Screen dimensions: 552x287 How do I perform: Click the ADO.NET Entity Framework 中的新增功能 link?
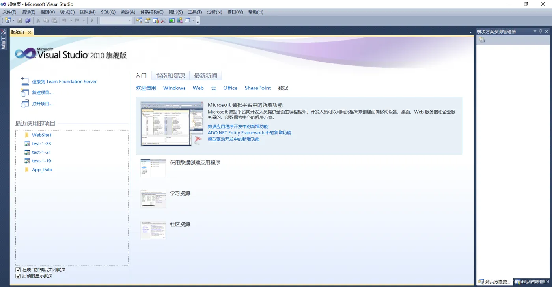250,133
